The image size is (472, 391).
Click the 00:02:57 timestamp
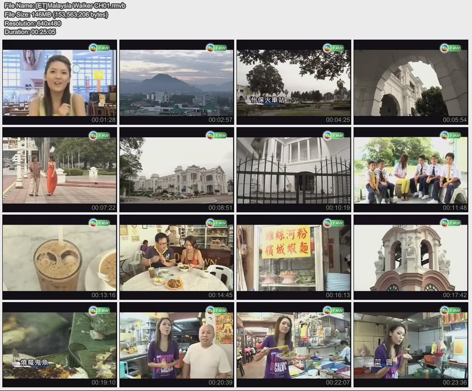(x=221, y=120)
